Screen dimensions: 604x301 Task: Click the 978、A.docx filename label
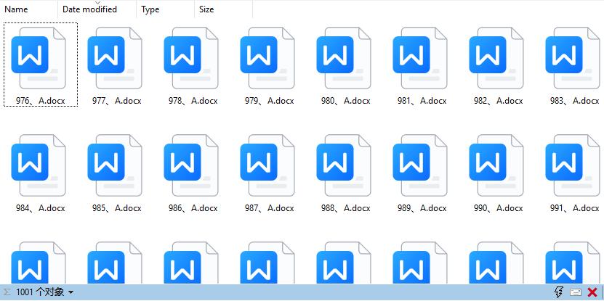(x=193, y=101)
